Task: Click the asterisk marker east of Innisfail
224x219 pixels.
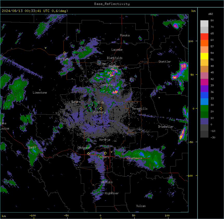Action: (130, 79)
